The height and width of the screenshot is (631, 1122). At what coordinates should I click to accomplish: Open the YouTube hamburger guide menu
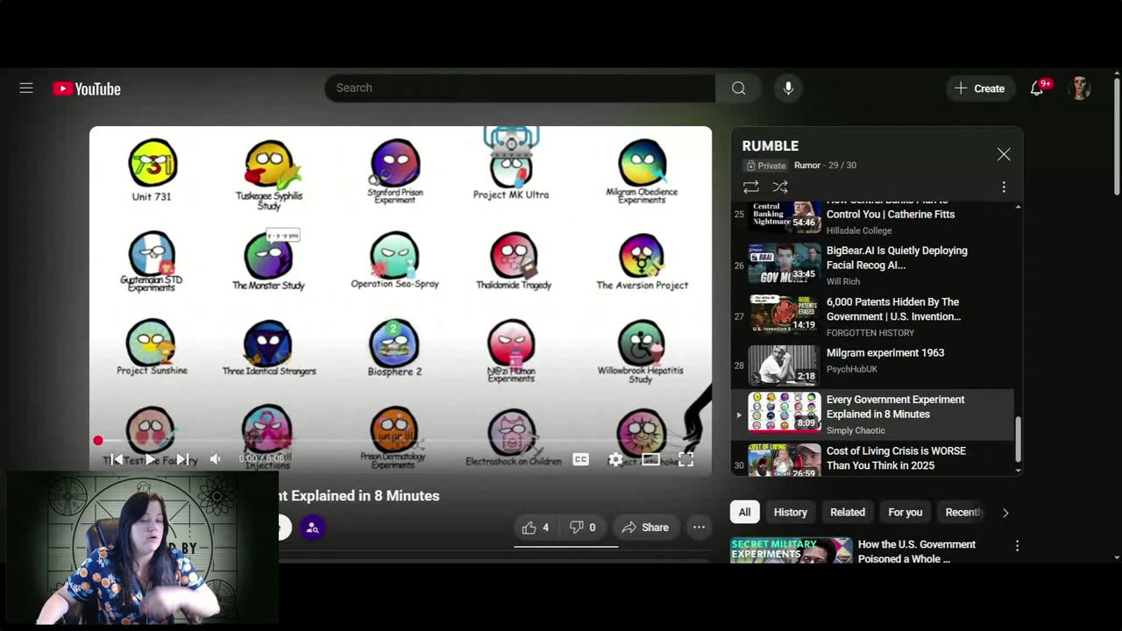click(x=26, y=89)
